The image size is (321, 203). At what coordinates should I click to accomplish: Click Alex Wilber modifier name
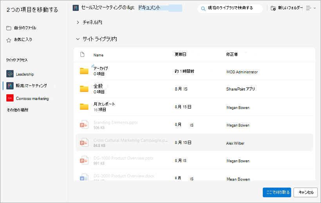point(235,143)
